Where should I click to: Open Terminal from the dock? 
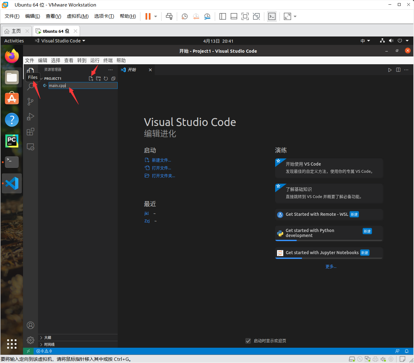coord(12,162)
